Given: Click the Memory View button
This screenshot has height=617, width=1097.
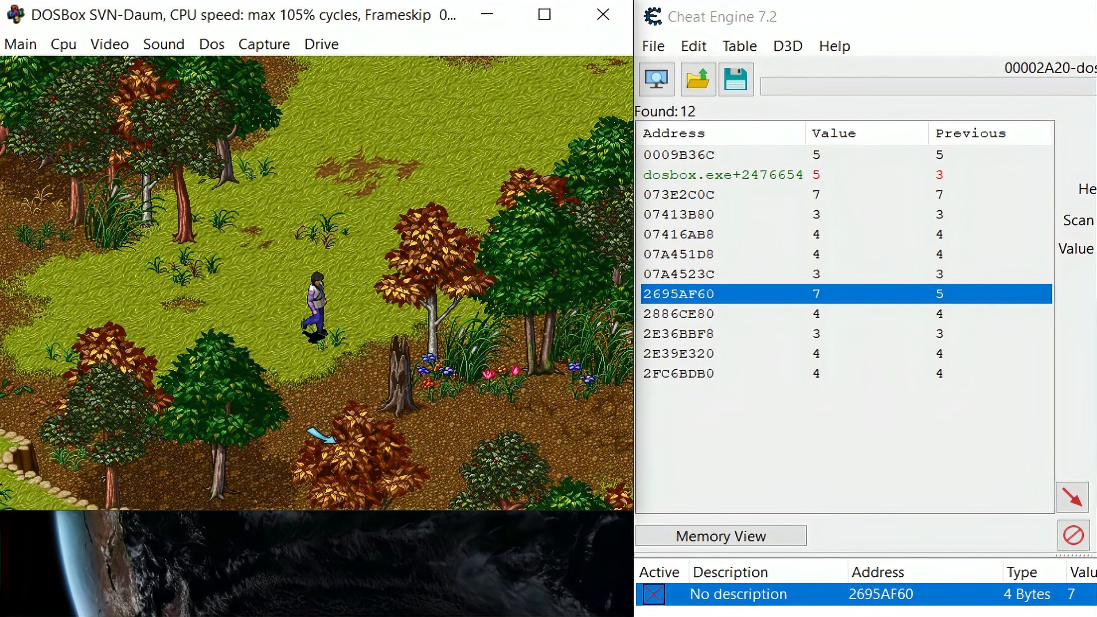Looking at the screenshot, I should pyautogui.click(x=720, y=536).
